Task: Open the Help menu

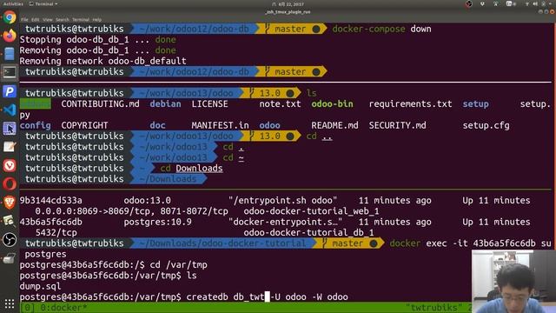Action: pyautogui.click(x=96, y=20)
